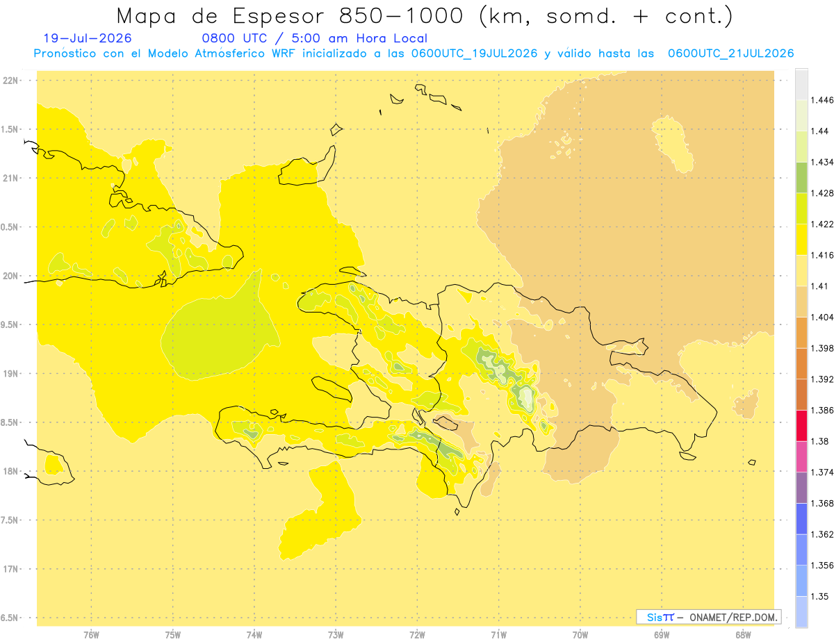
Task: Click the time label "0800 UTC / 5:00 am Hora Local"
Action: point(315,39)
